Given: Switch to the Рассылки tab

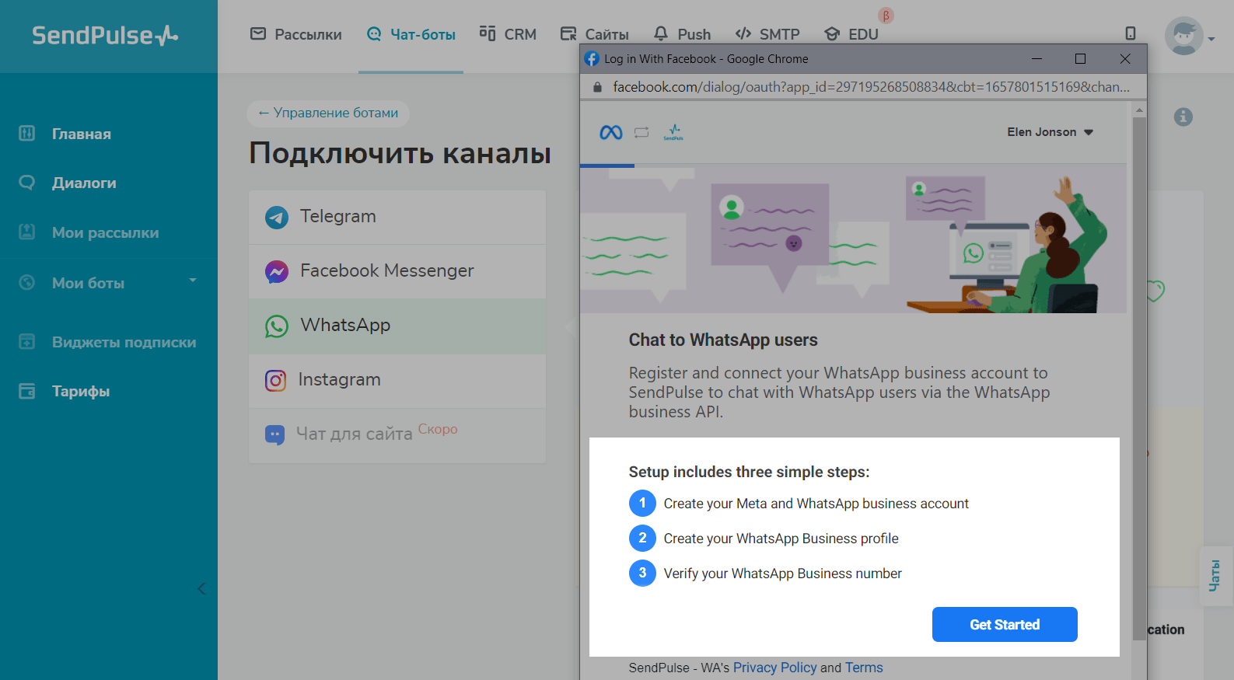Looking at the screenshot, I should pyautogui.click(x=296, y=34).
